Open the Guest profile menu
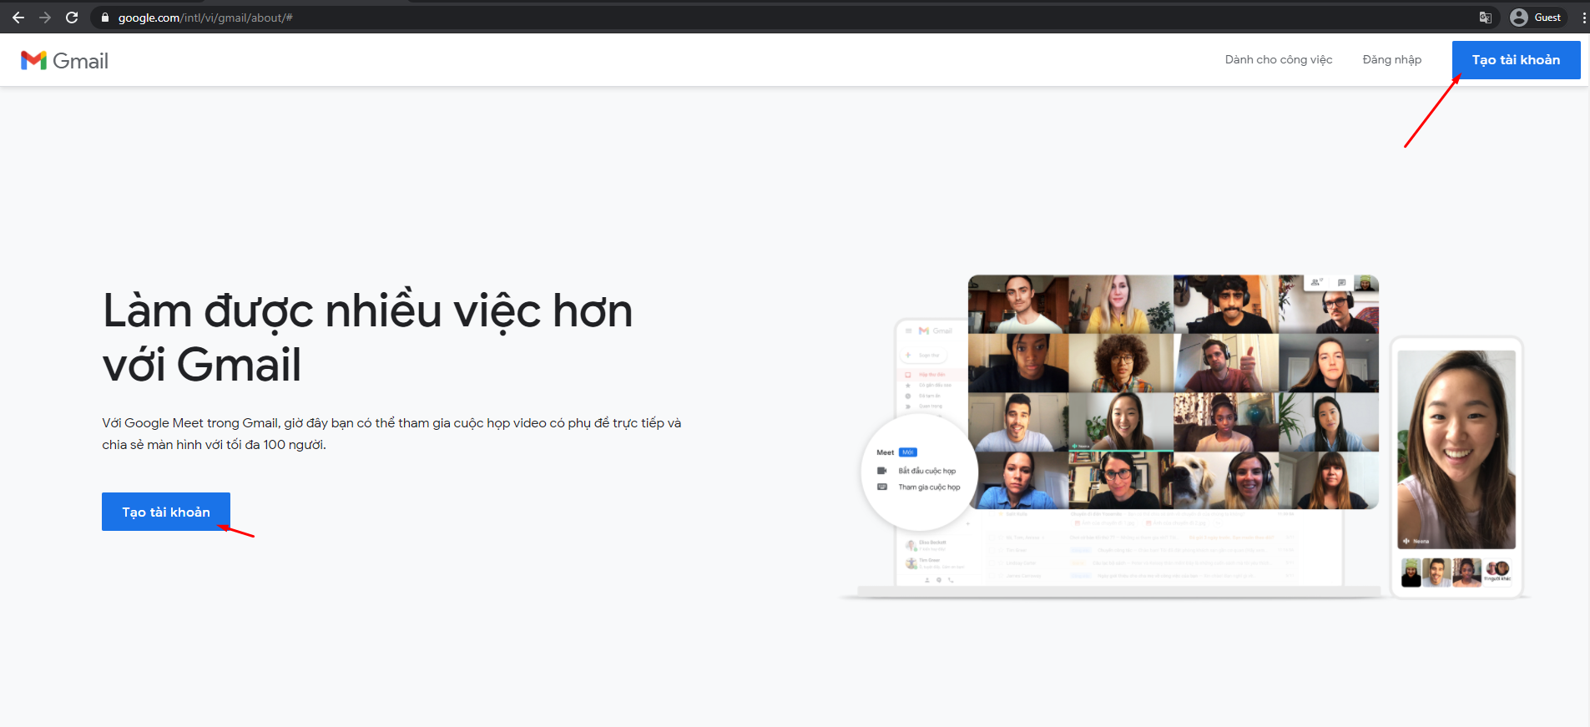This screenshot has height=727, width=1590. [x=1536, y=18]
